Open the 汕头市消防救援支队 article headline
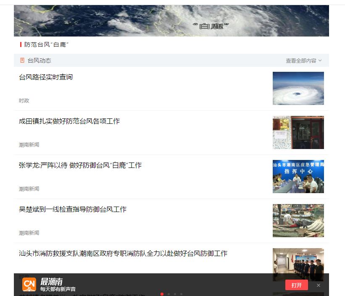 click(x=123, y=253)
